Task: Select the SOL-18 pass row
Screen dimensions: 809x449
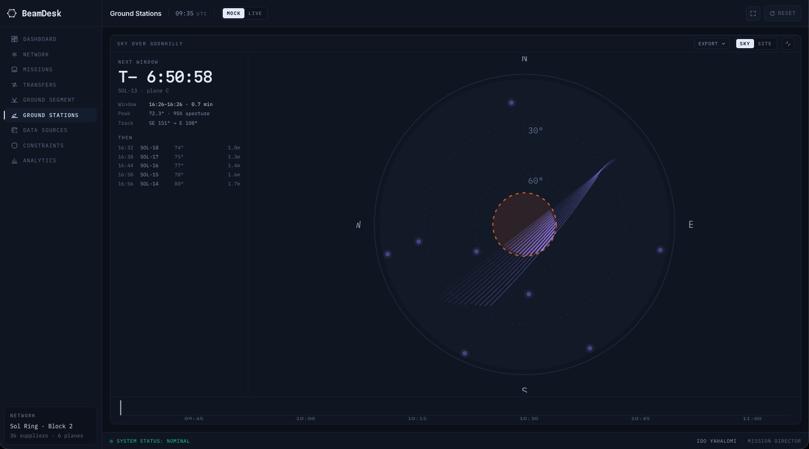Action: coord(179,148)
